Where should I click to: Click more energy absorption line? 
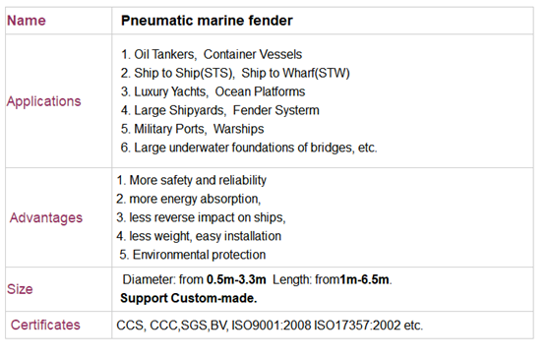188,199
